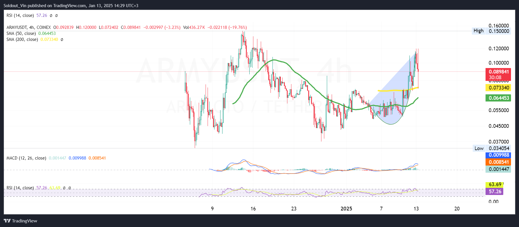Viewport: 519px width, 227px height.
Task: Click the open value O0.092839
Action: point(63,27)
